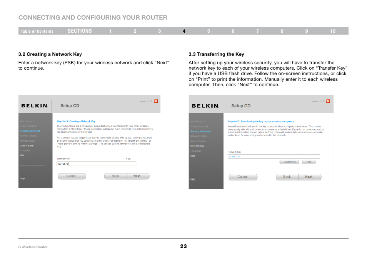Click the 'Setup CD' title in right window
This screenshot has width=367, height=257.
point(241,106)
